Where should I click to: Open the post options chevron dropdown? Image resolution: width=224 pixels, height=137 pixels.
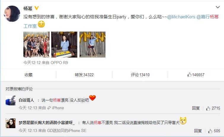click(x=217, y=7)
